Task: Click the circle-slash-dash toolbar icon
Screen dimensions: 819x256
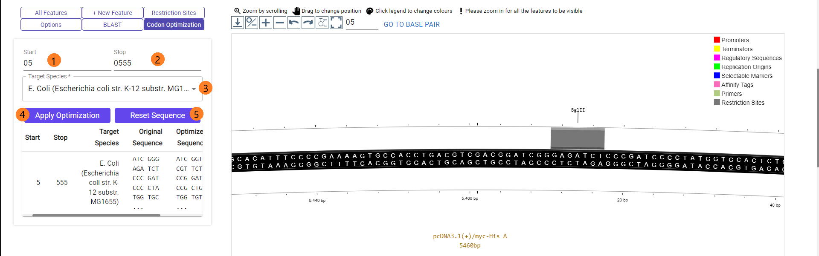Action: 252,23
